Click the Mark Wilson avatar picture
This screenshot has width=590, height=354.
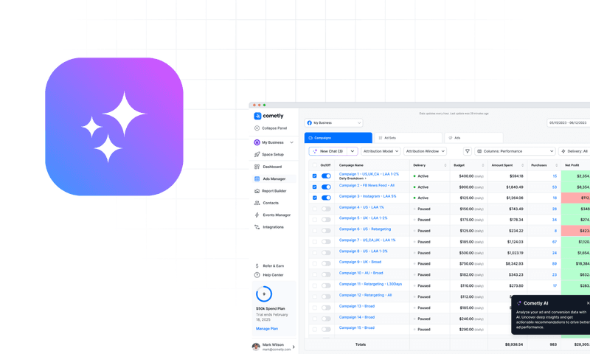[256, 347]
